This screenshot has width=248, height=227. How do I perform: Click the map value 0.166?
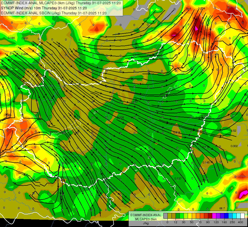click(11, 38)
